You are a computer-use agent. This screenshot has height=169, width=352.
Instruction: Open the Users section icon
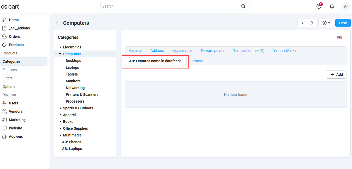click(4, 103)
